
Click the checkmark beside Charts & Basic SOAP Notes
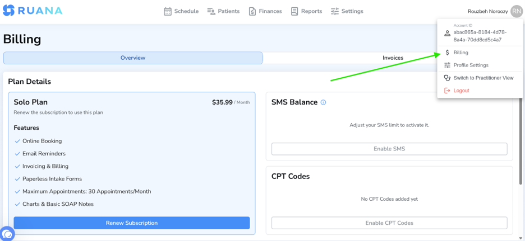[x=18, y=204]
